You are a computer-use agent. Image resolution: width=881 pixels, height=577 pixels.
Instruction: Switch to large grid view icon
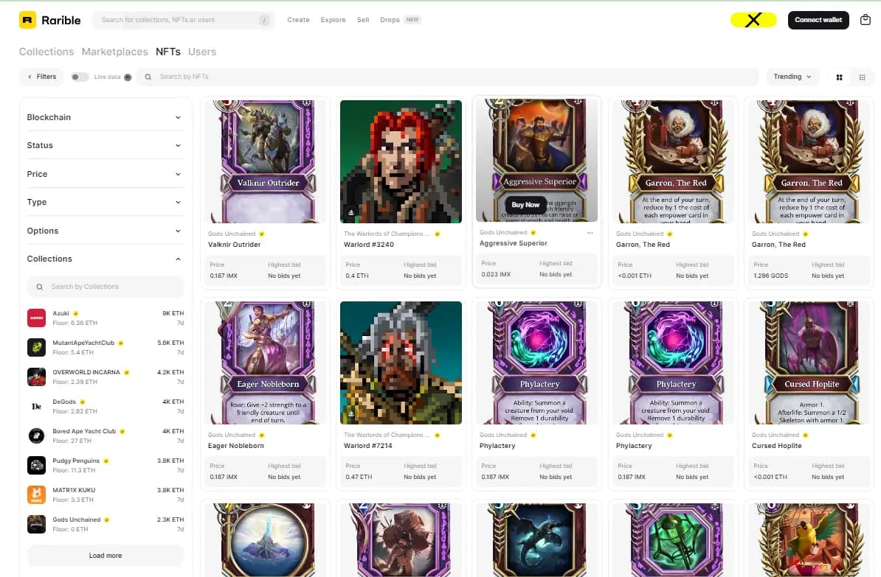click(840, 77)
